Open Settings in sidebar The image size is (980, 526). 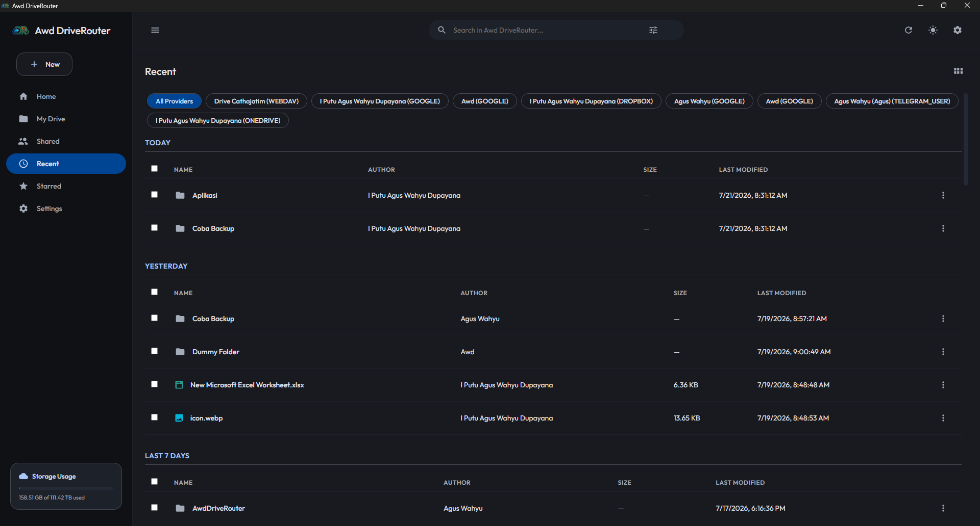tap(66, 208)
